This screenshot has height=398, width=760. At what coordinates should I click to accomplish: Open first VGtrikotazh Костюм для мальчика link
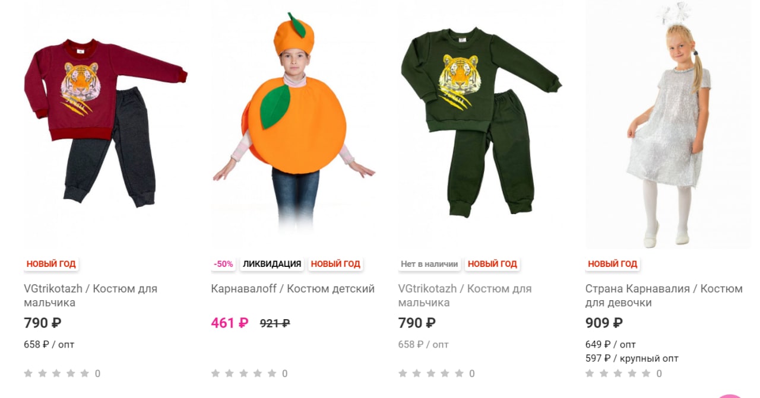tap(90, 295)
